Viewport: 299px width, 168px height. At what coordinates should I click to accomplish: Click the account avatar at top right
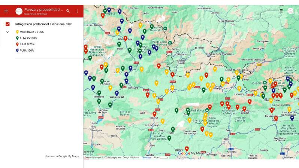(x=290, y=11)
